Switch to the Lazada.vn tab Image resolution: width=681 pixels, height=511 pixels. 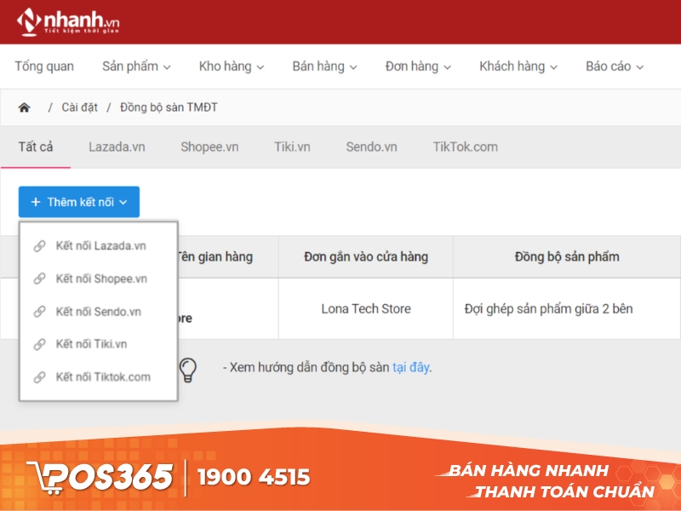click(x=117, y=146)
